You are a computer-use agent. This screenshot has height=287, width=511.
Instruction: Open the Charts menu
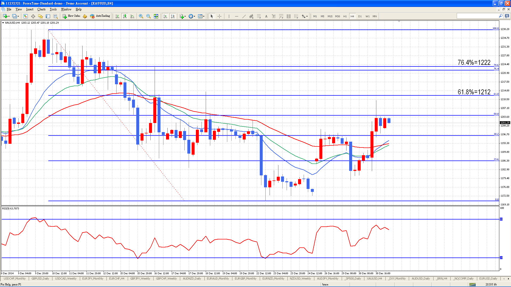coord(41,9)
